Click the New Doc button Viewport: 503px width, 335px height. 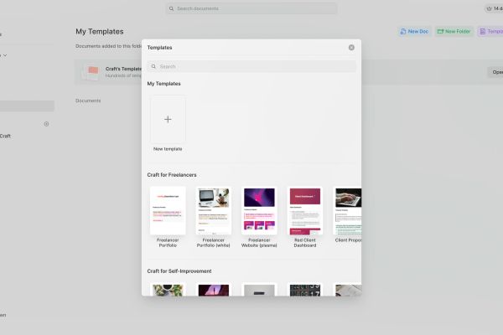pos(414,32)
